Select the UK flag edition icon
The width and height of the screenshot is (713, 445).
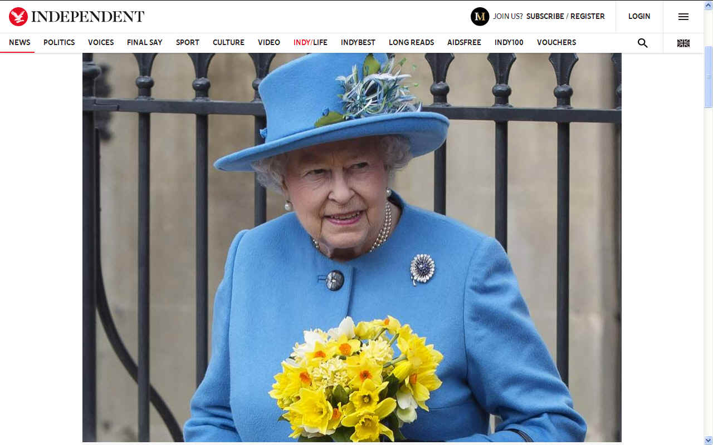click(683, 43)
